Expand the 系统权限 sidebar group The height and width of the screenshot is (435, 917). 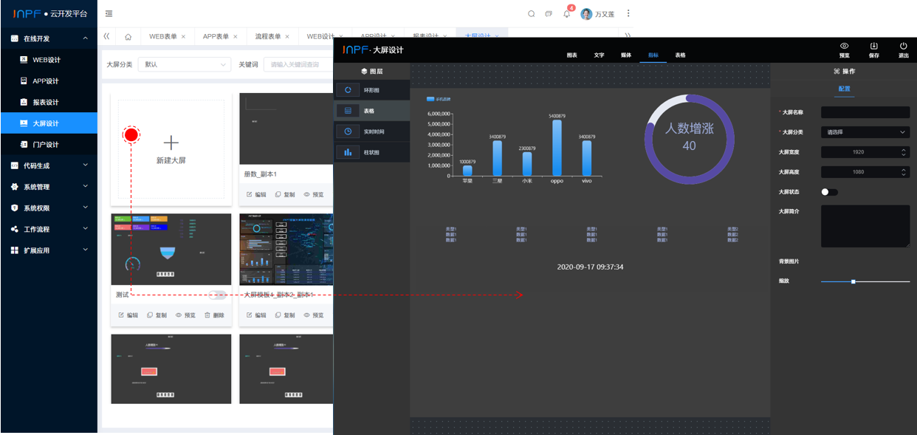coord(49,208)
